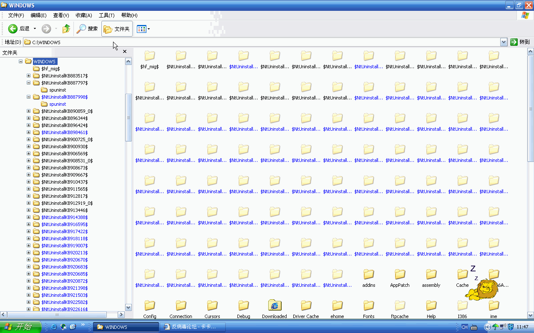The height and width of the screenshot is (333, 534).
Task: Switch to 反病毒论坛 taskbar window
Action: click(x=192, y=327)
